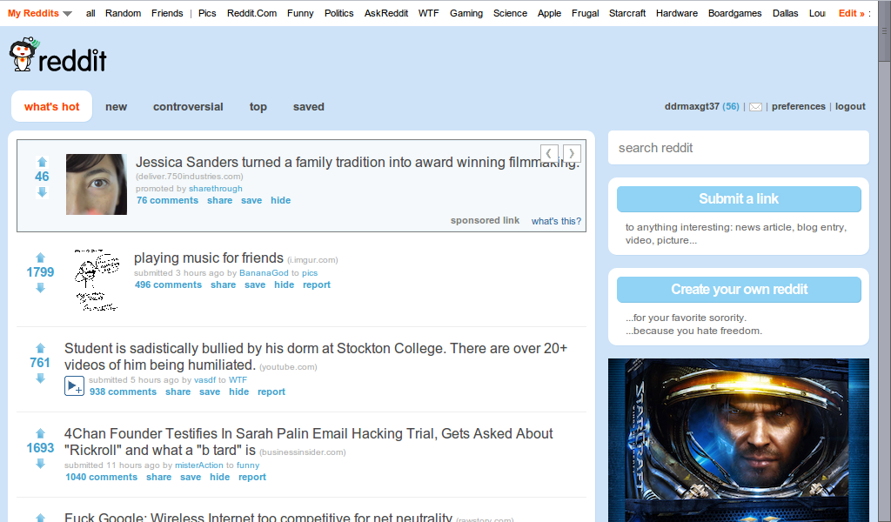Open the sharethrough promoter link
The image size is (891, 522).
coord(216,188)
